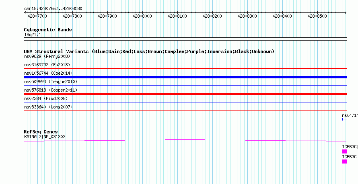Viewport: 358px width, 184px height.
Task: Select the RefSeq Genes track title
Action: click(x=41, y=132)
